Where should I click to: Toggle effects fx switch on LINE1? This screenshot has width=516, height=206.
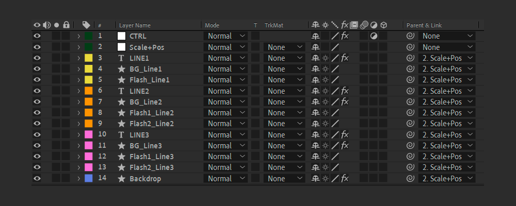tap(345, 58)
